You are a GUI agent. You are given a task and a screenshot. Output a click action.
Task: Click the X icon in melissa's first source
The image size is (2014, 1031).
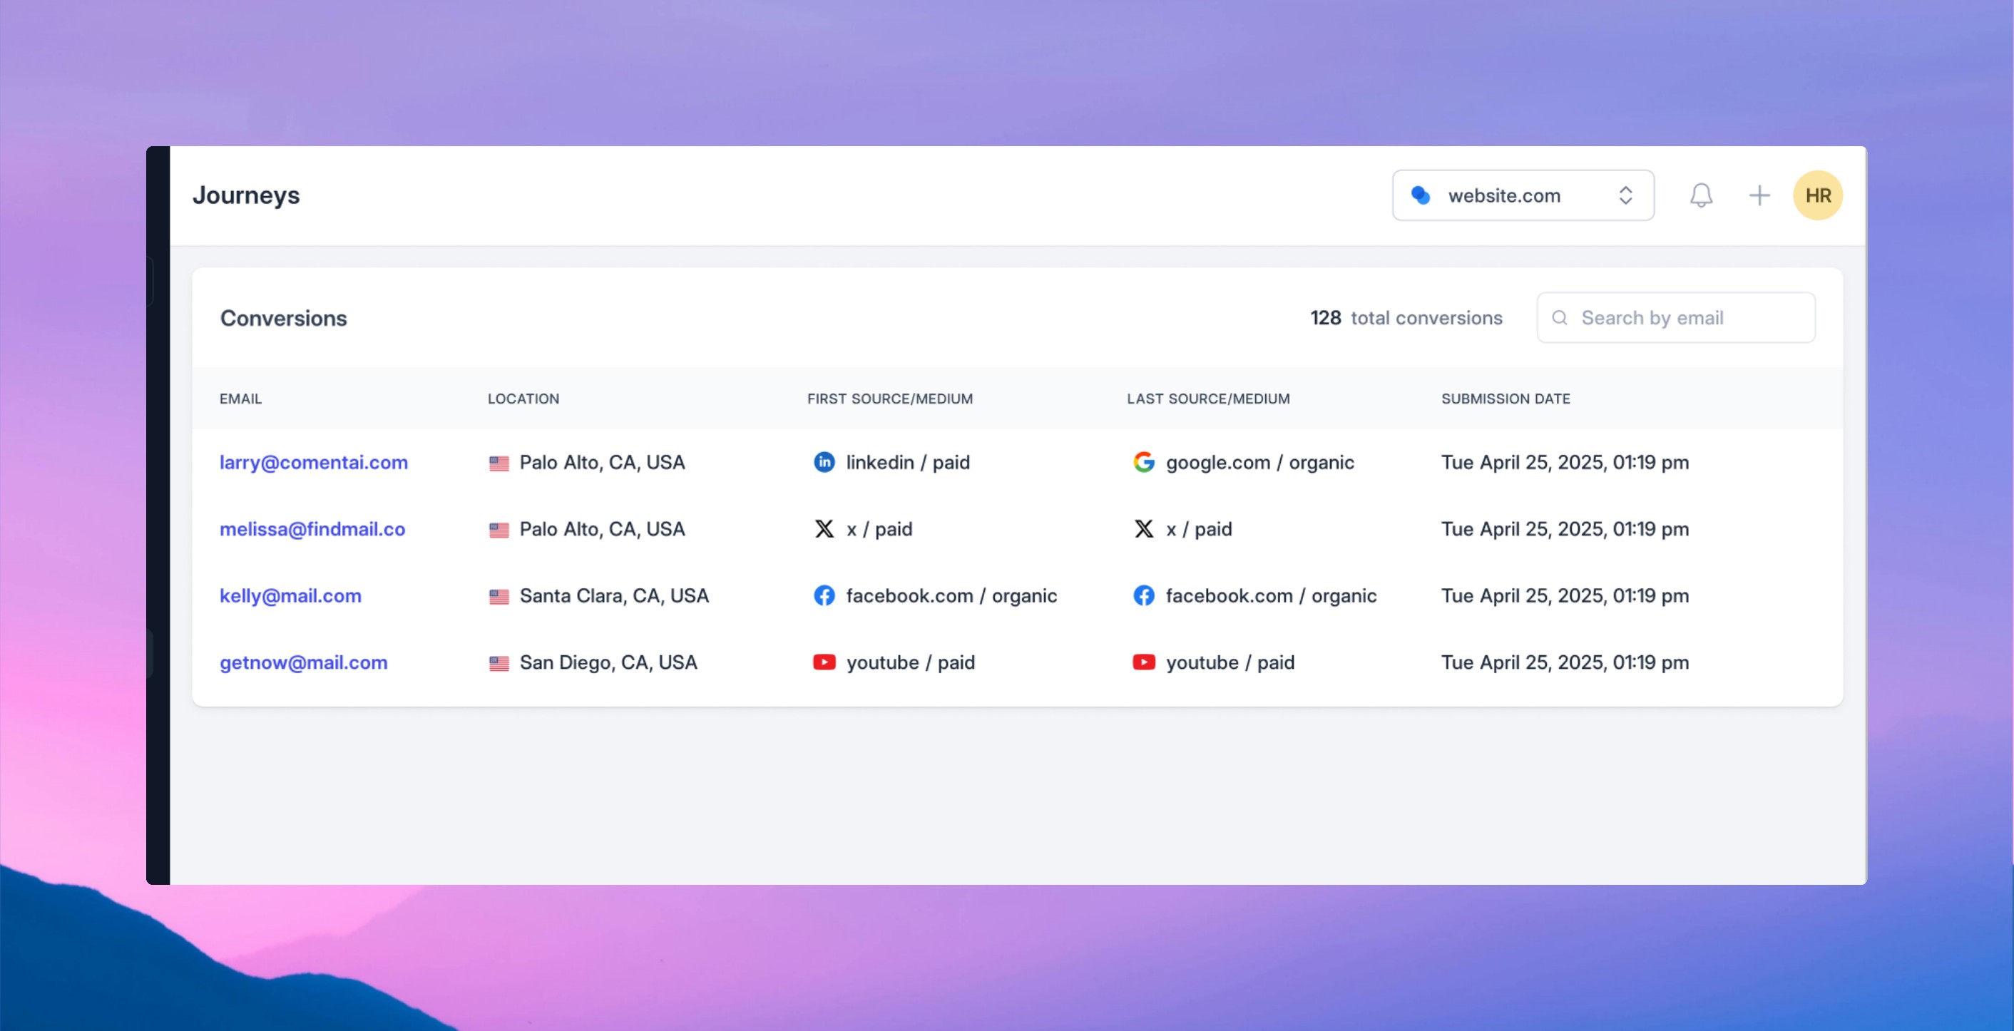824,529
